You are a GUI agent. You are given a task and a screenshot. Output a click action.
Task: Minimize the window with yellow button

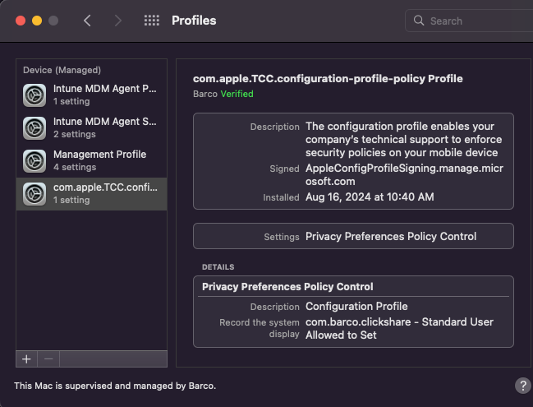click(x=37, y=21)
